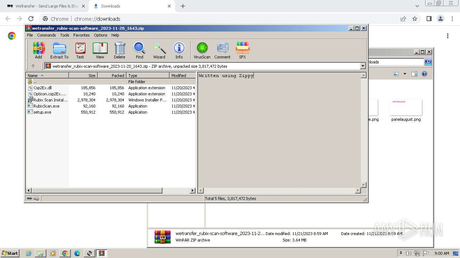Image resolution: width=460 pixels, height=258 pixels.
Task: Click the comment pane scroll down arrow
Action: (363, 185)
